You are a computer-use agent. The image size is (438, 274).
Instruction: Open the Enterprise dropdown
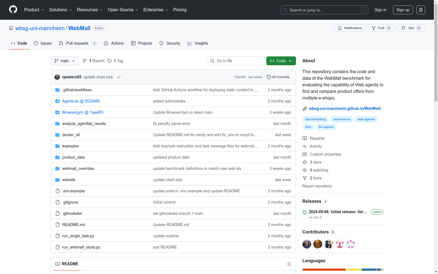[x=156, y=10]
